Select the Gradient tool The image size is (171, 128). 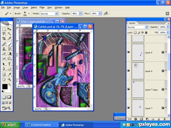pyautogui.click(x=9, y=54)
